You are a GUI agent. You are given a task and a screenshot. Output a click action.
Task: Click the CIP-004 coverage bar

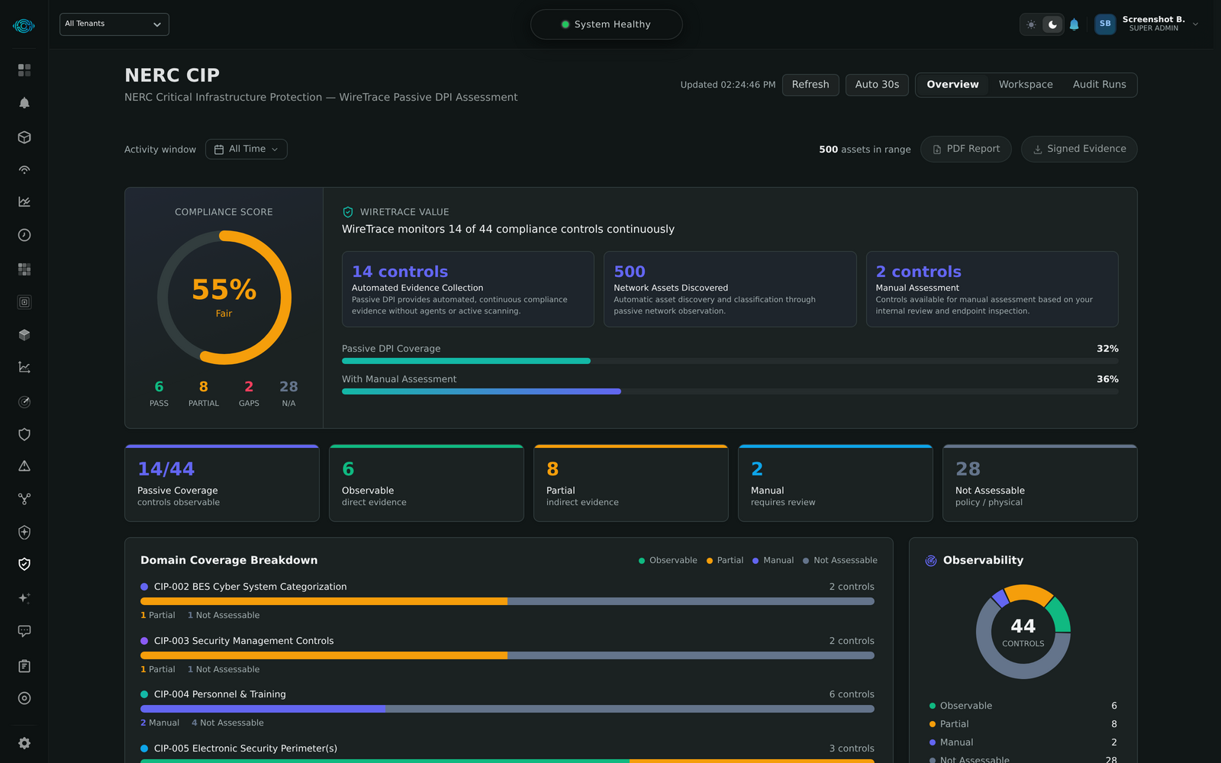[507, 709]
